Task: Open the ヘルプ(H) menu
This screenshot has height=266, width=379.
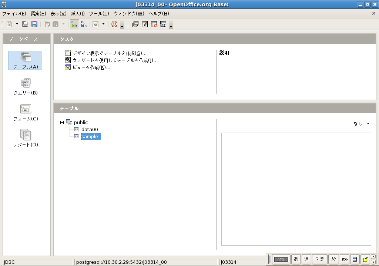Action: pyautogui.click(x=159, y=14)
